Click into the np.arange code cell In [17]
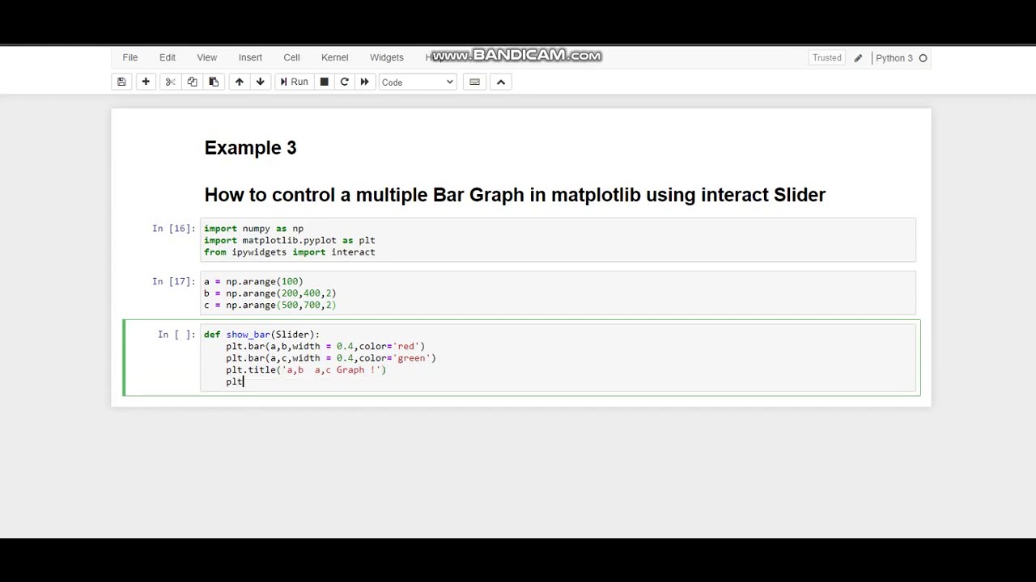This screenshot has height=582, width=1036. (558, 293)
